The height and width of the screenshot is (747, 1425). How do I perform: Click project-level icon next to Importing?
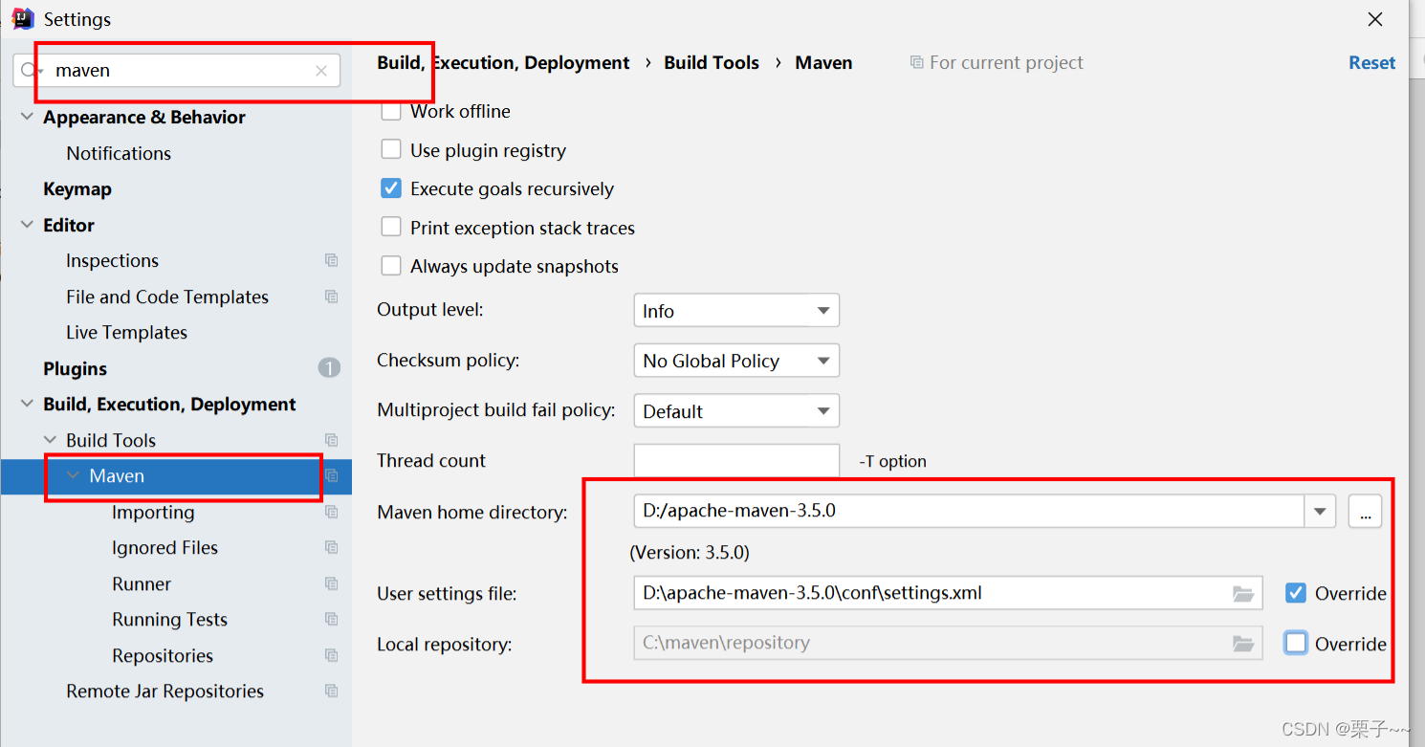click(x=331, y=512)
